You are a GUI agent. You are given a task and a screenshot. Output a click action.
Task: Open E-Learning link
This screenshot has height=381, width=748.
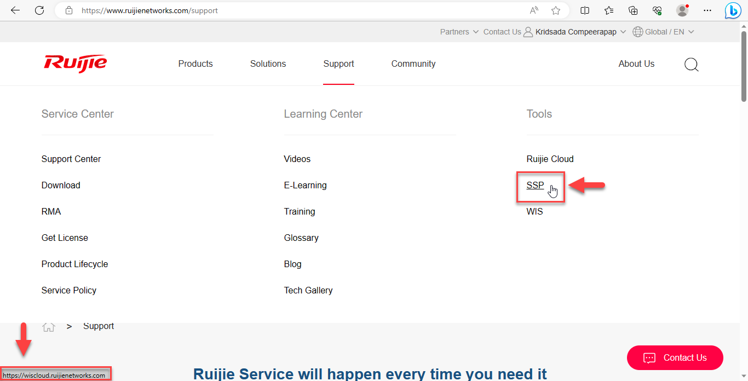305,185
